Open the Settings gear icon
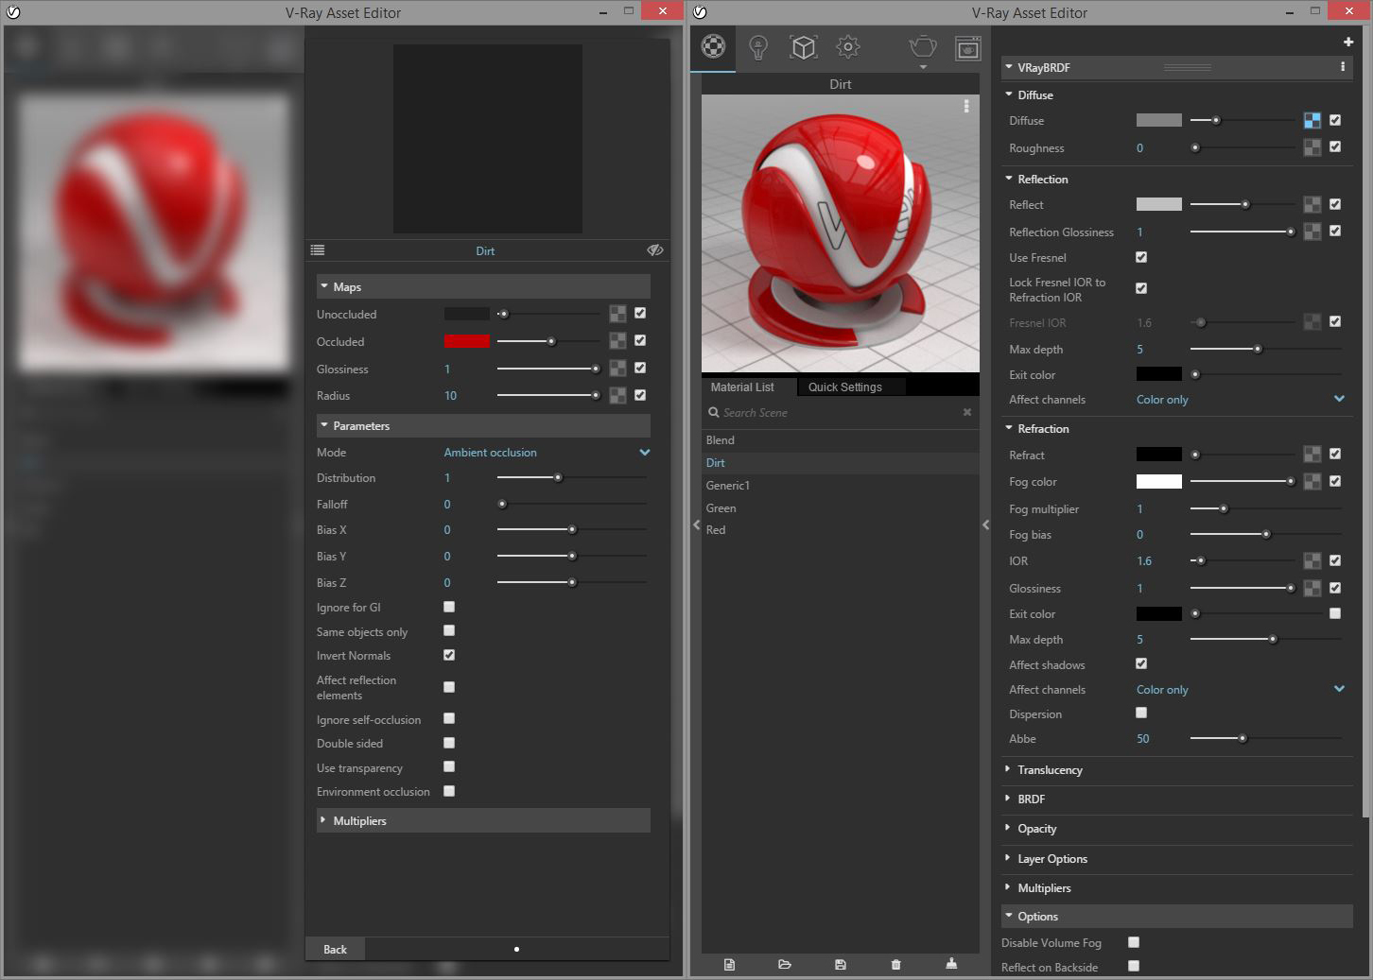This screenshot has height=980, width=1373. tap(848, 46)
